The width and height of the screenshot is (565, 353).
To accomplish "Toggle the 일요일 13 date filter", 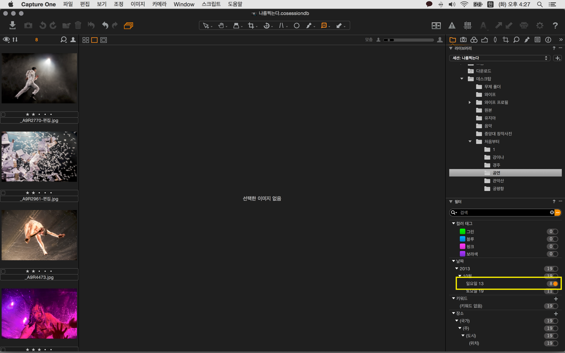I will pyautogui.click(x=555, y=284).
